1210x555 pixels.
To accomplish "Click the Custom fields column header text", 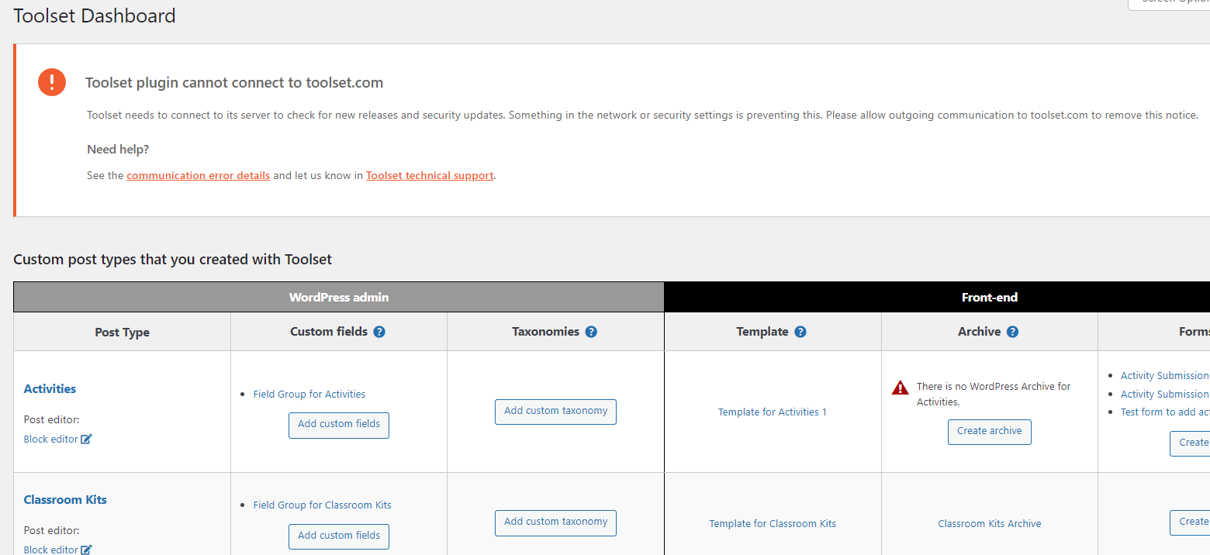I will [329, 332].
